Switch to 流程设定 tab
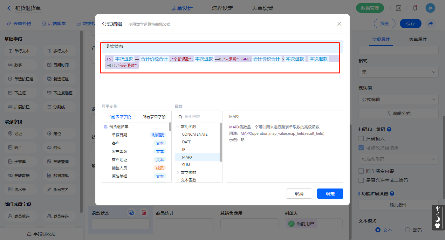The image size is (445, 240). 222,8
